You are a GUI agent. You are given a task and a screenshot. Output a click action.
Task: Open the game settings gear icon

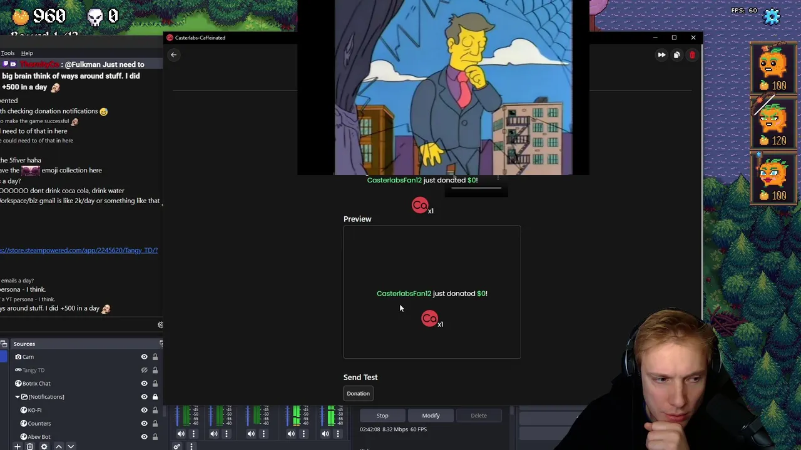772,16
